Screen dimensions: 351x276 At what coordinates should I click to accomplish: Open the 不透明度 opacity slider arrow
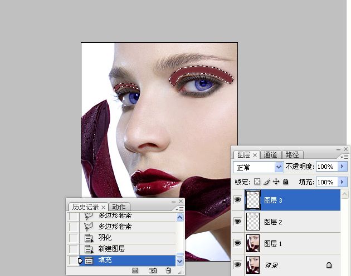342,167
